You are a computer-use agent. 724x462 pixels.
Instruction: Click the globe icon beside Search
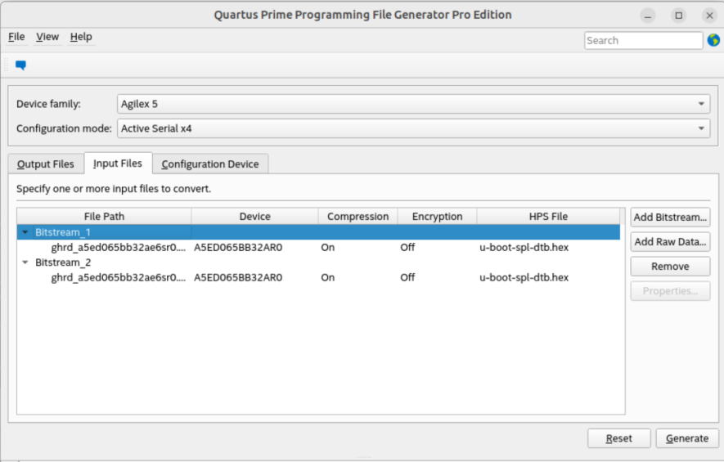coord(713,40)
